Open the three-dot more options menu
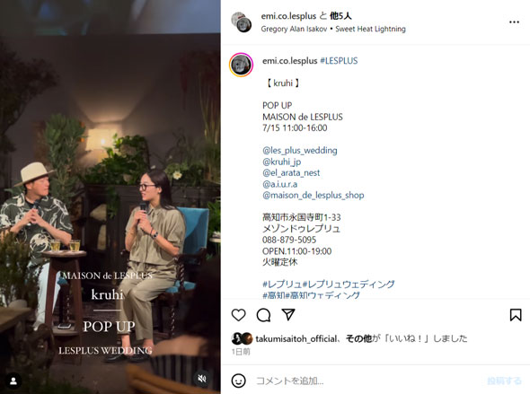 (x=514, y=22)
